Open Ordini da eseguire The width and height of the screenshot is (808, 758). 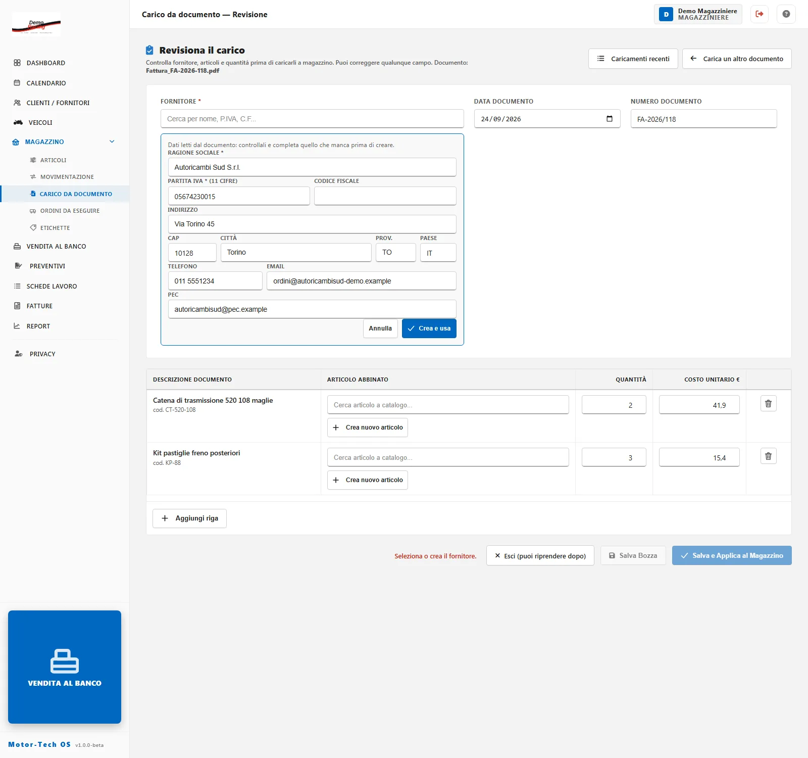pos(70,211)
